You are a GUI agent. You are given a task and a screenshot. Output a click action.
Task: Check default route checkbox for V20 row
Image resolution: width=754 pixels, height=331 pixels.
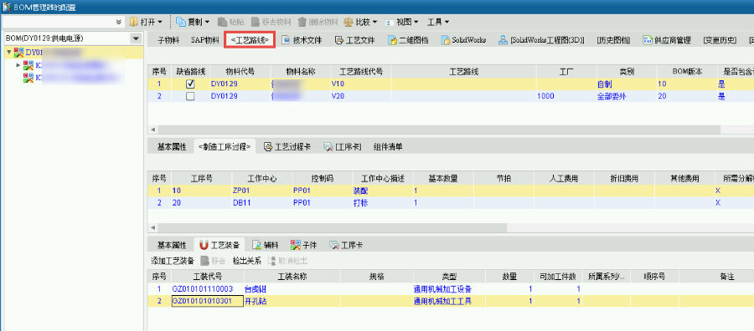pyautogui.click(x=190, y=96)
